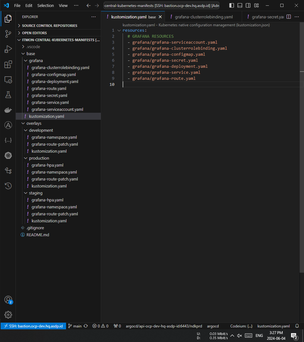Open the Manage gear menu

point(8,315)
